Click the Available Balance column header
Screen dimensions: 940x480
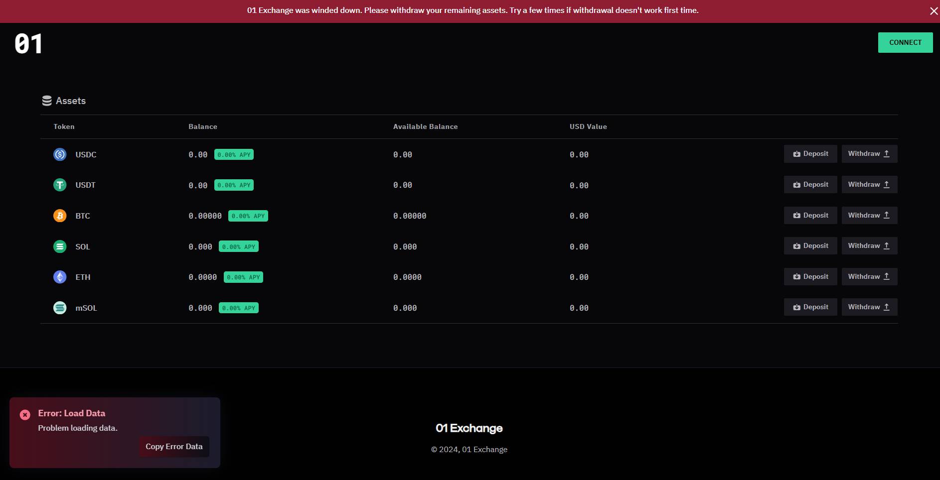point(425,126)
